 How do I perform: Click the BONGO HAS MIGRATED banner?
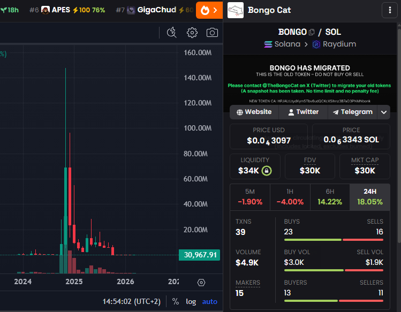click(x=309, y=83)
